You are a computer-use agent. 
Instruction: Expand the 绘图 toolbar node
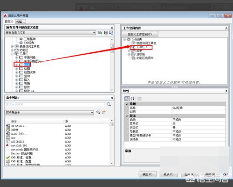coord(17,69)
